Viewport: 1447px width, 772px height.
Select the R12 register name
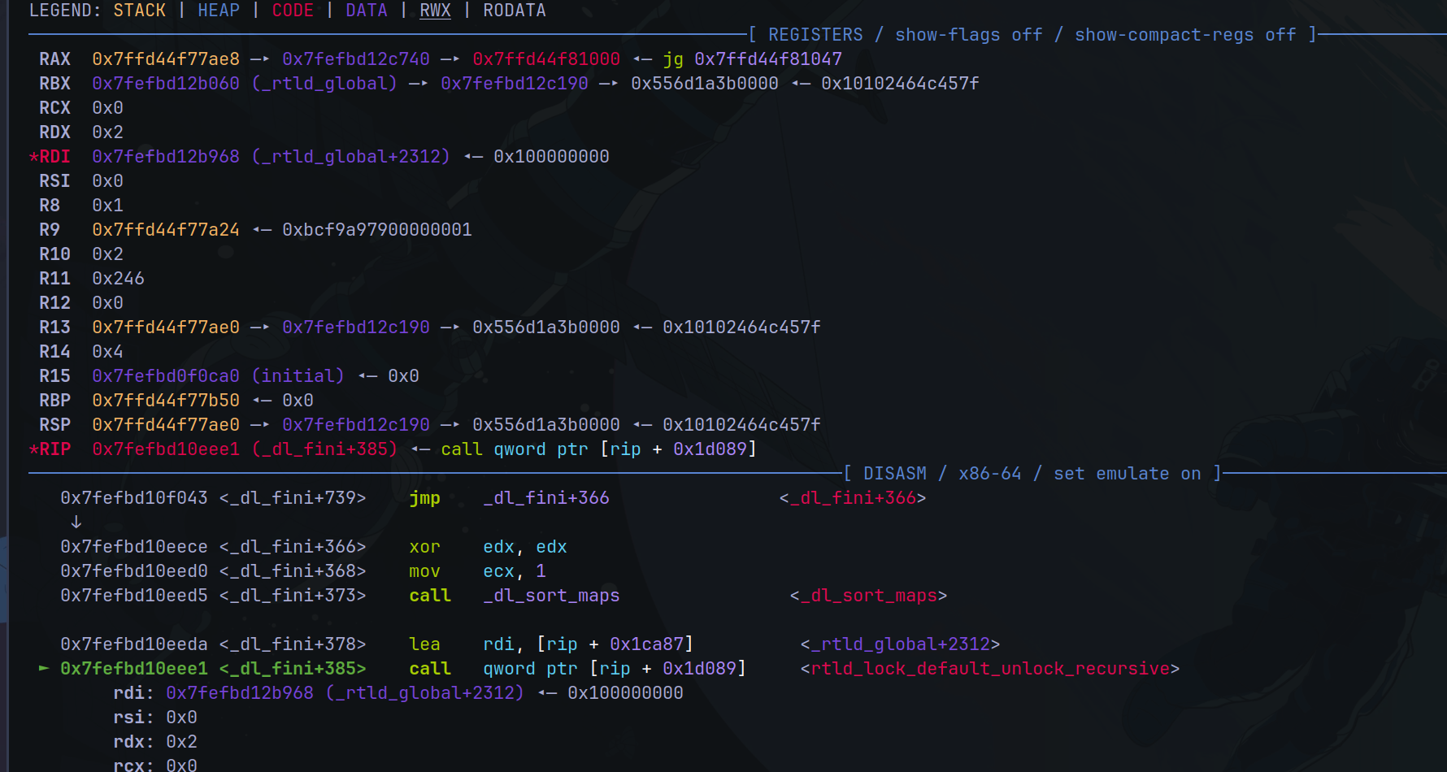54,303
